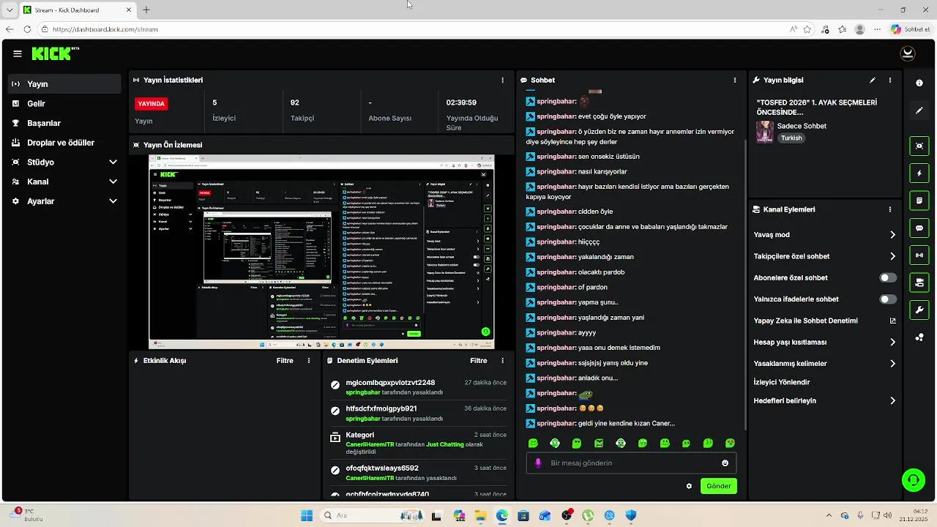Open kebab menu of Kanal Eylemleri panel
Viewport: 937px width, 527px height.
[x=890, y=209]
